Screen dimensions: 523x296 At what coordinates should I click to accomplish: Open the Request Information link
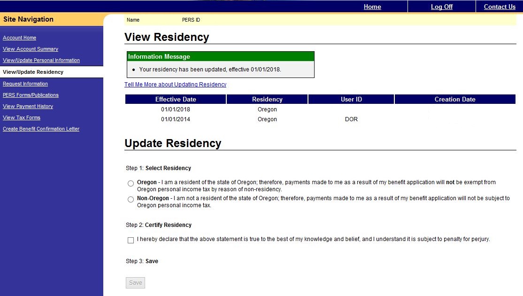pos(25,84)
